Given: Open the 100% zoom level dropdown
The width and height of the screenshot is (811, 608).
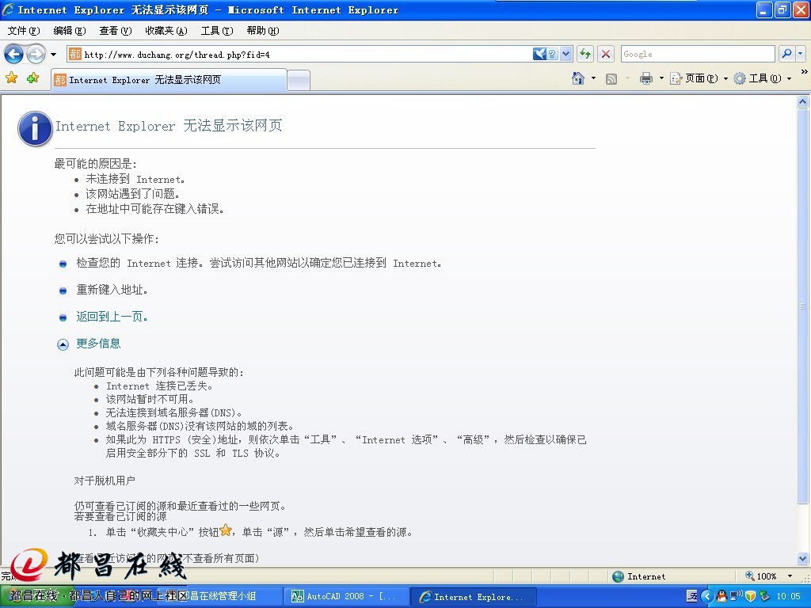Looking at the screenshot, I should click(x=790, y=576).
